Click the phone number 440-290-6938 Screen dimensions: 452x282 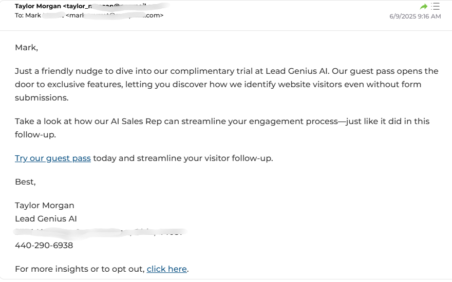point(44,246)
